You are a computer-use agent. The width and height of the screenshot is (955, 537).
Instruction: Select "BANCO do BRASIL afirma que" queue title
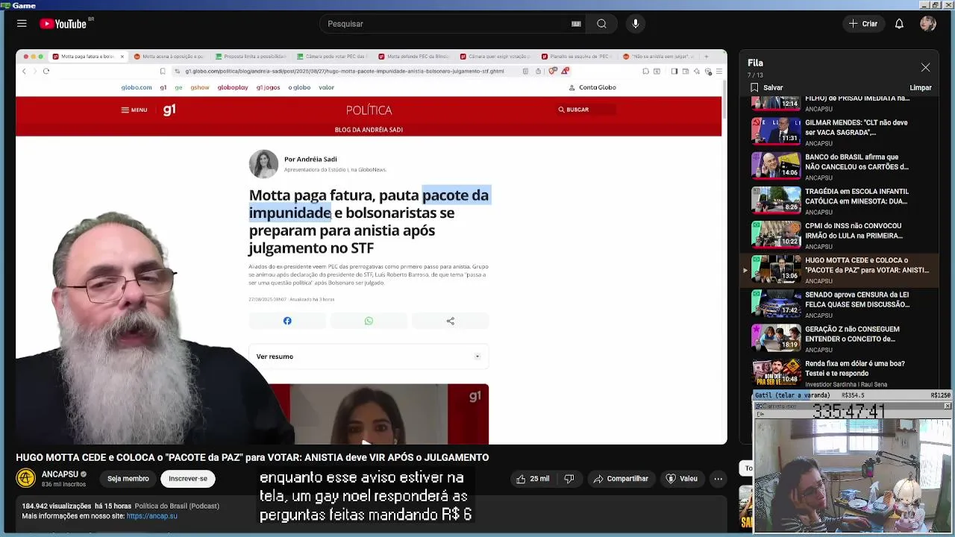point(857,162)
